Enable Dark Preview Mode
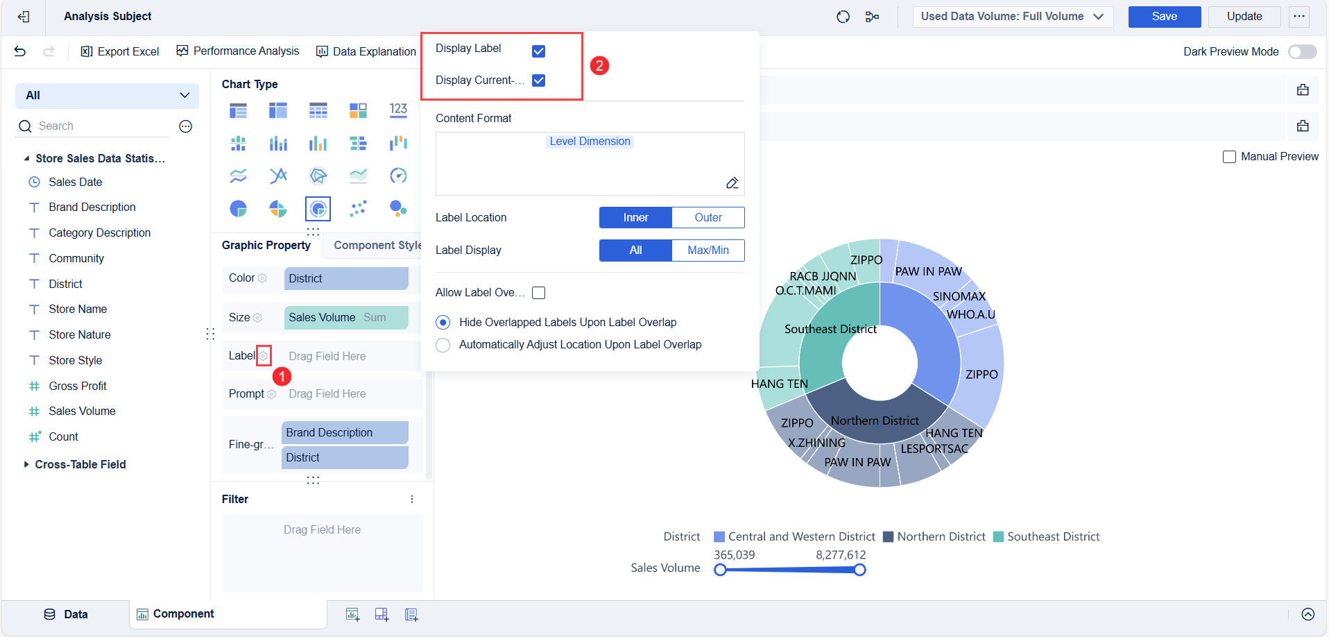Screen dimensions: 1329x637 pos(1303,51)
